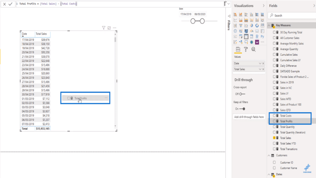Select the scatter chart visual

(x=246, y=25)
